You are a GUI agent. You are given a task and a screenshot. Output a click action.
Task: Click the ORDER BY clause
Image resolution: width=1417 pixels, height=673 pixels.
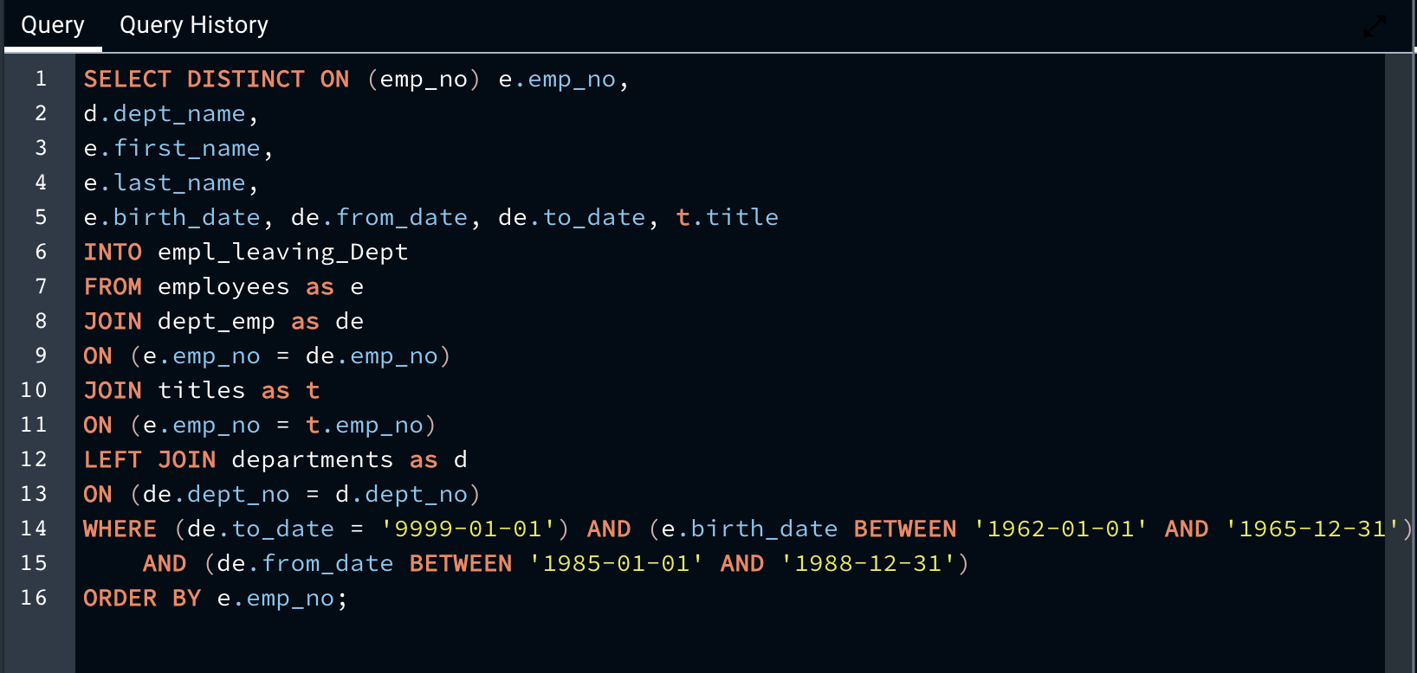[142, 598]
